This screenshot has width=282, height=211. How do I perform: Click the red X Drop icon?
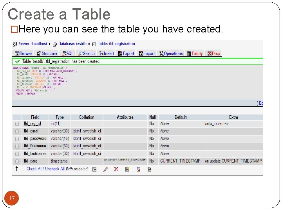116,169
